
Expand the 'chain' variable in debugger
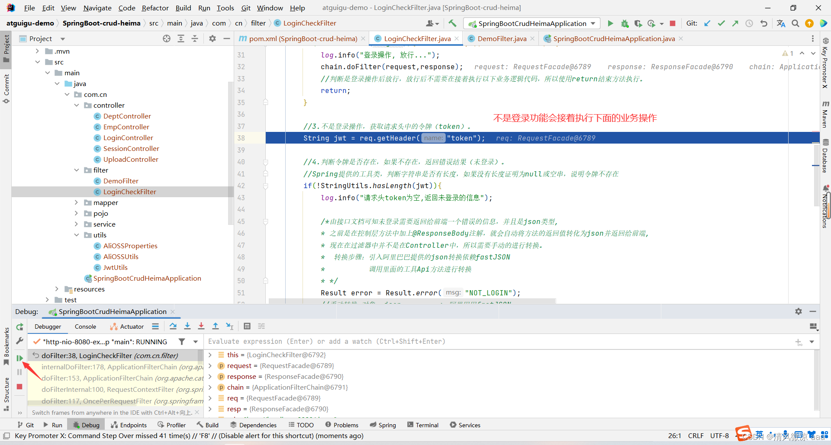click(210, 387)
